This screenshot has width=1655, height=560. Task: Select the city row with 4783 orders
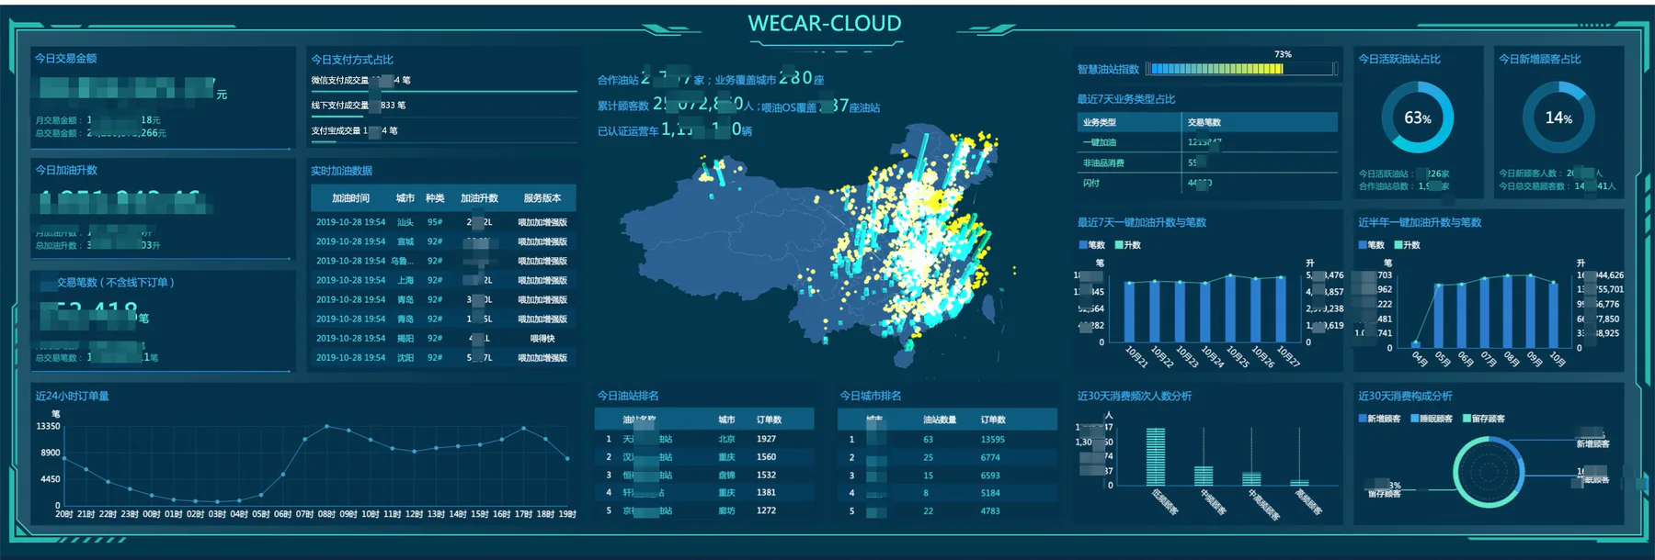click(947, 510)
